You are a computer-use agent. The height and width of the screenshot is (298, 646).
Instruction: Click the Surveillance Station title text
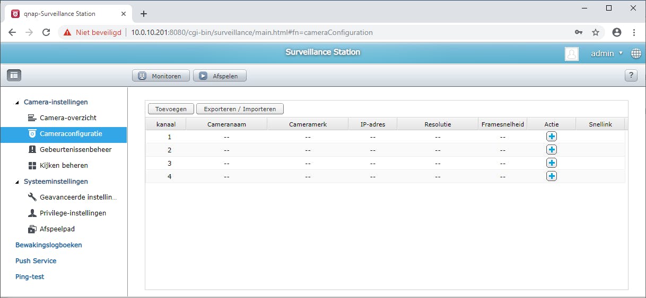tap(322, 52)
